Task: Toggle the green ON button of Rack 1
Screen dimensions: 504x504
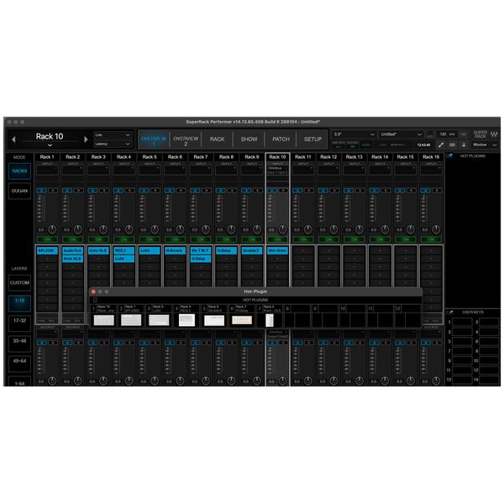Action: tap(47, 239)
